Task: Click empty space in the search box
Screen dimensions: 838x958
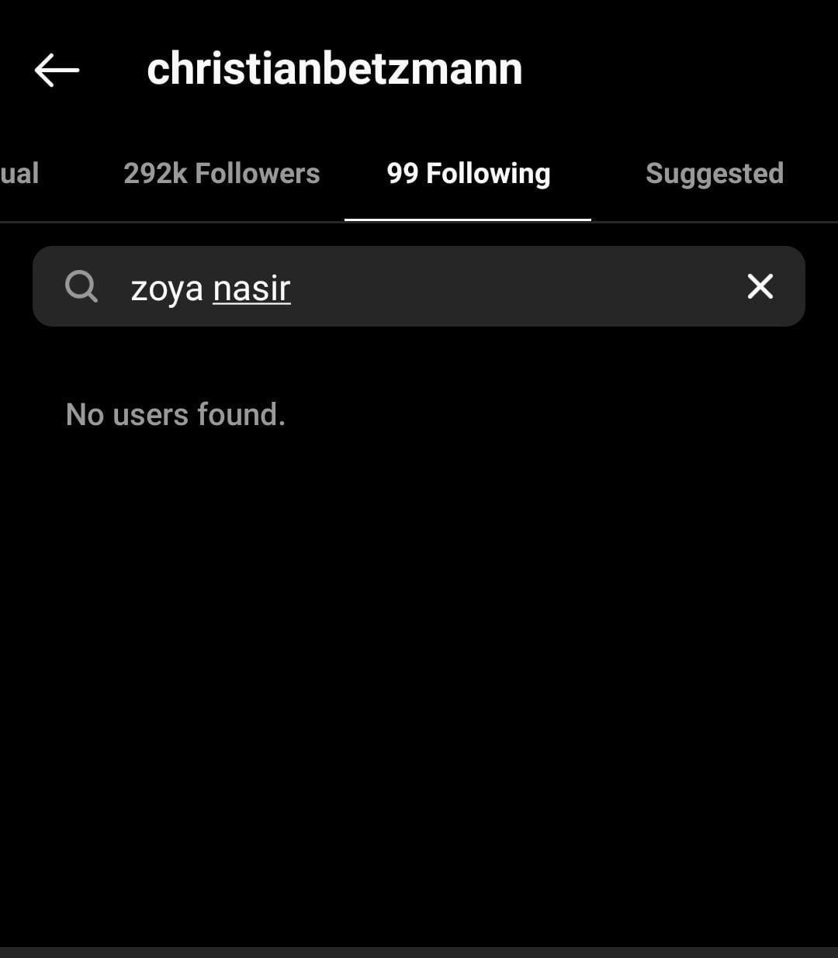Action: (512, 286)
